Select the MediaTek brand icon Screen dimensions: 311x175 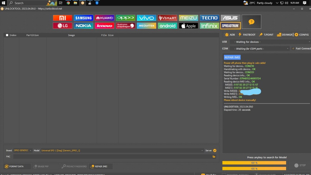coord(146,26)
